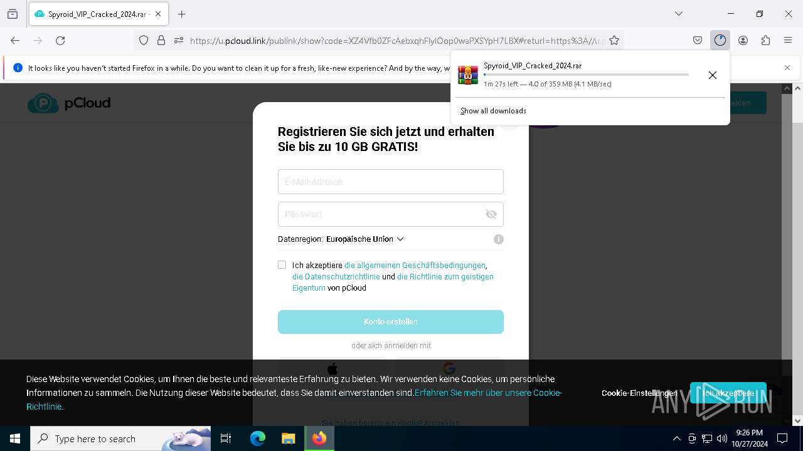Show hidden system tray icons

(x=676, y=438)
